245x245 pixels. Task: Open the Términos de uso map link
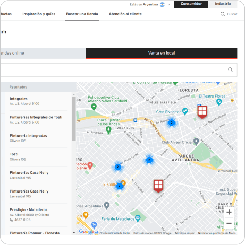click(x=185, y=233)
